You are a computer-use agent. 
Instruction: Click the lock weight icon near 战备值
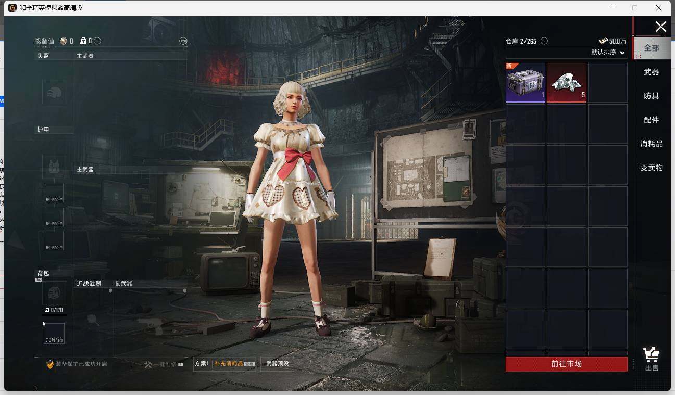pos(83,41)
